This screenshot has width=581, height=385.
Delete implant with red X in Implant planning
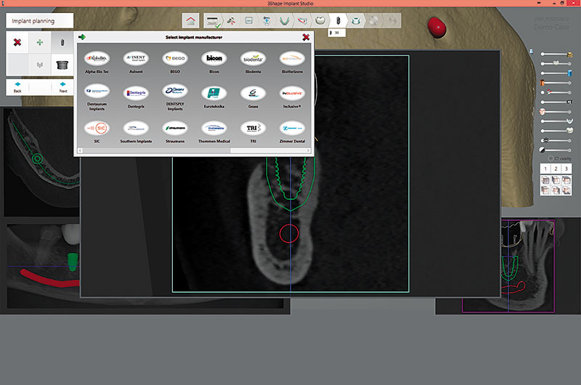pos(17,42)
